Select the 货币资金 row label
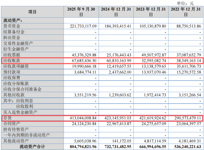The image size is (204, 150). [x=11, y=26]
